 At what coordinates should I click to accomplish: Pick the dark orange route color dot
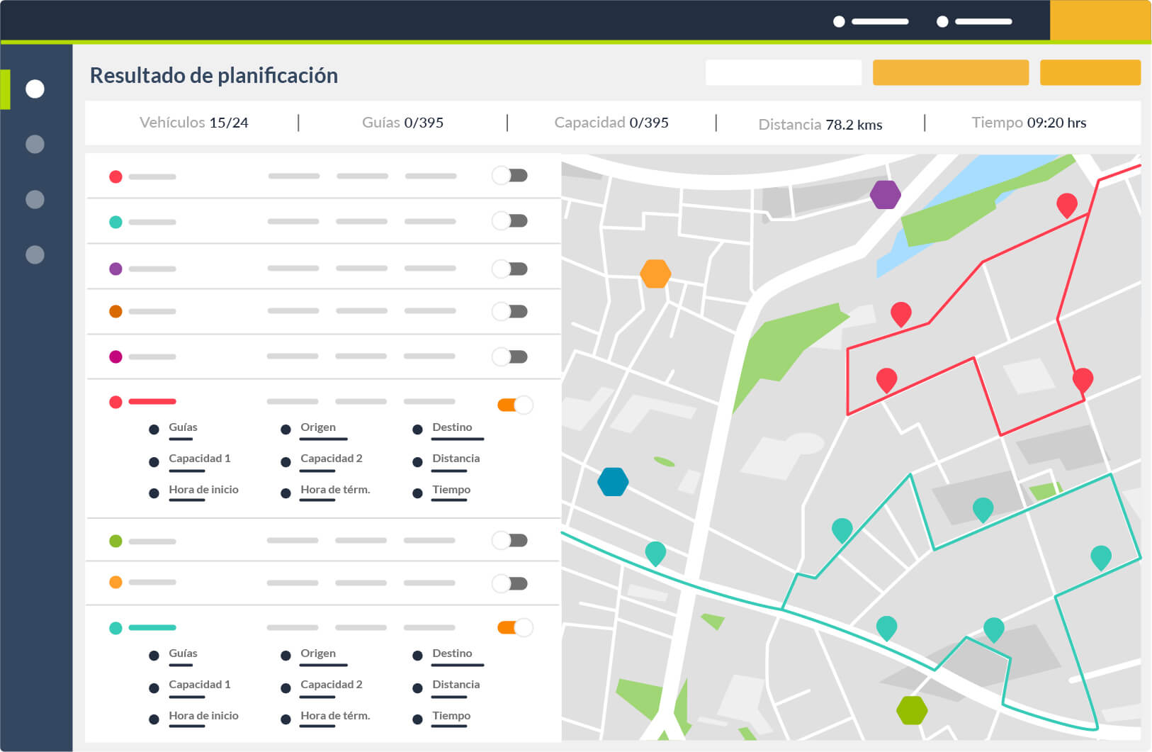[x=115, y=311]
